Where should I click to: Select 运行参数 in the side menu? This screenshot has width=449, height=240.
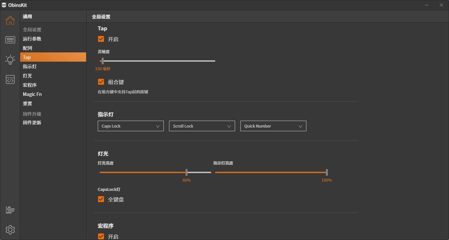tap(32, 39)
